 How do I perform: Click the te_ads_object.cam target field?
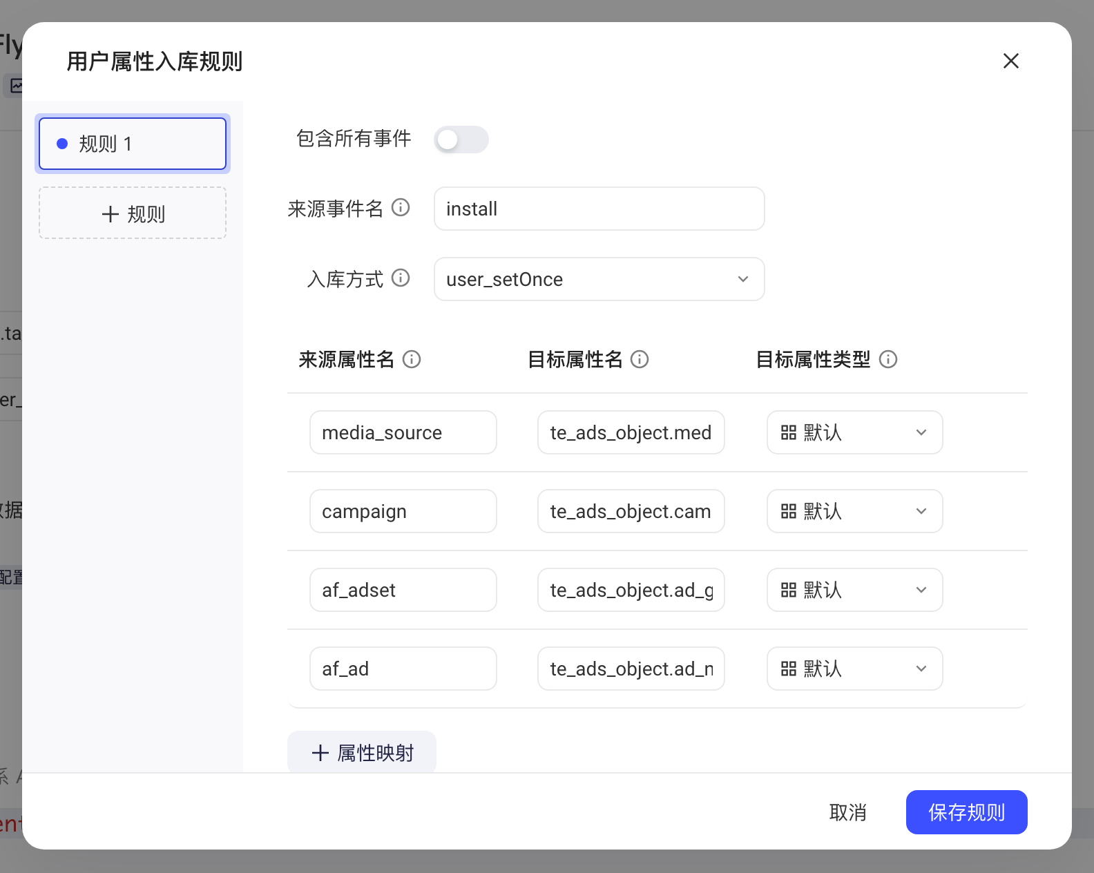(x=631, y=511)
